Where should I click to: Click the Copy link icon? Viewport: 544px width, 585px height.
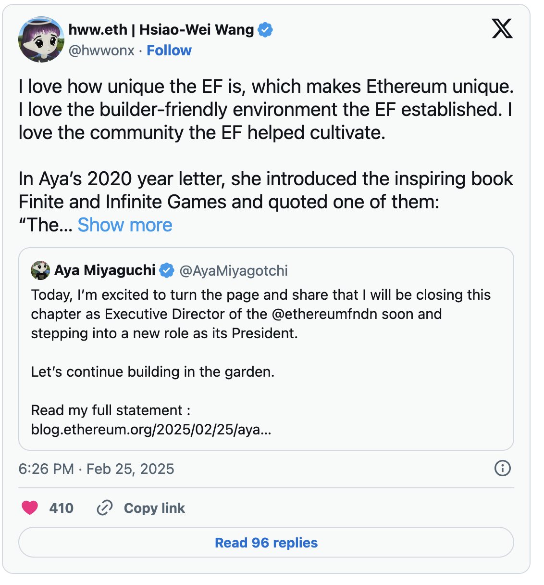coord(105,508)
